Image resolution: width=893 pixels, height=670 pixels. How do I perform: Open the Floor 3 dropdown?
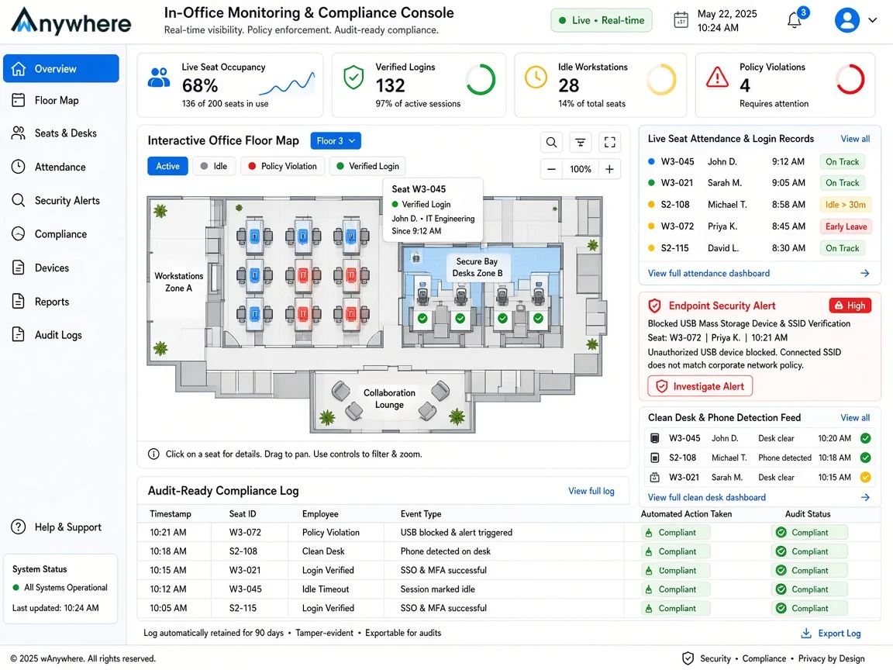tap(336, 140)
